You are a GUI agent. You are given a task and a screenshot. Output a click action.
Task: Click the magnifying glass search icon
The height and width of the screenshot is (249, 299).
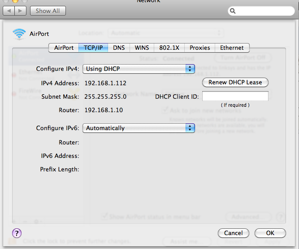[x=233, y=11]
